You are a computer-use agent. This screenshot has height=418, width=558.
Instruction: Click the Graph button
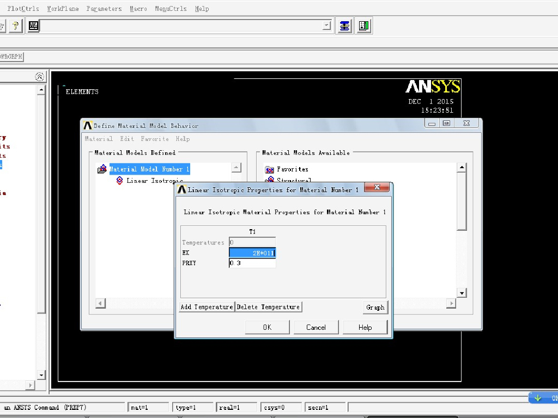click(375, 307)
